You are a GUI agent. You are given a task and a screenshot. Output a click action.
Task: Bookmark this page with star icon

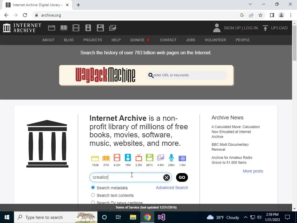coord(260,15)
